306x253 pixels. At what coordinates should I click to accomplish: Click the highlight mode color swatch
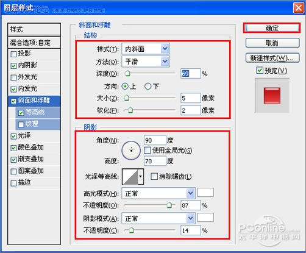point(205,193)
